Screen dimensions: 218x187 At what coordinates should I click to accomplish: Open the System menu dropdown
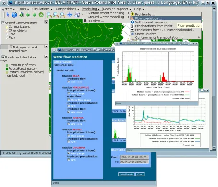(8, 9)
